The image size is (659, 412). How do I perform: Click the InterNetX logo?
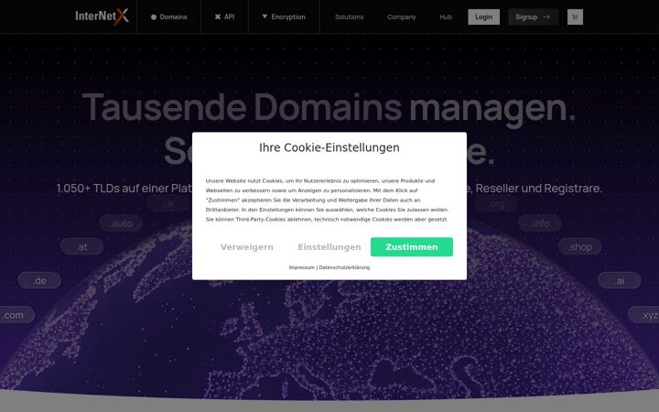(x=102, y=16)
